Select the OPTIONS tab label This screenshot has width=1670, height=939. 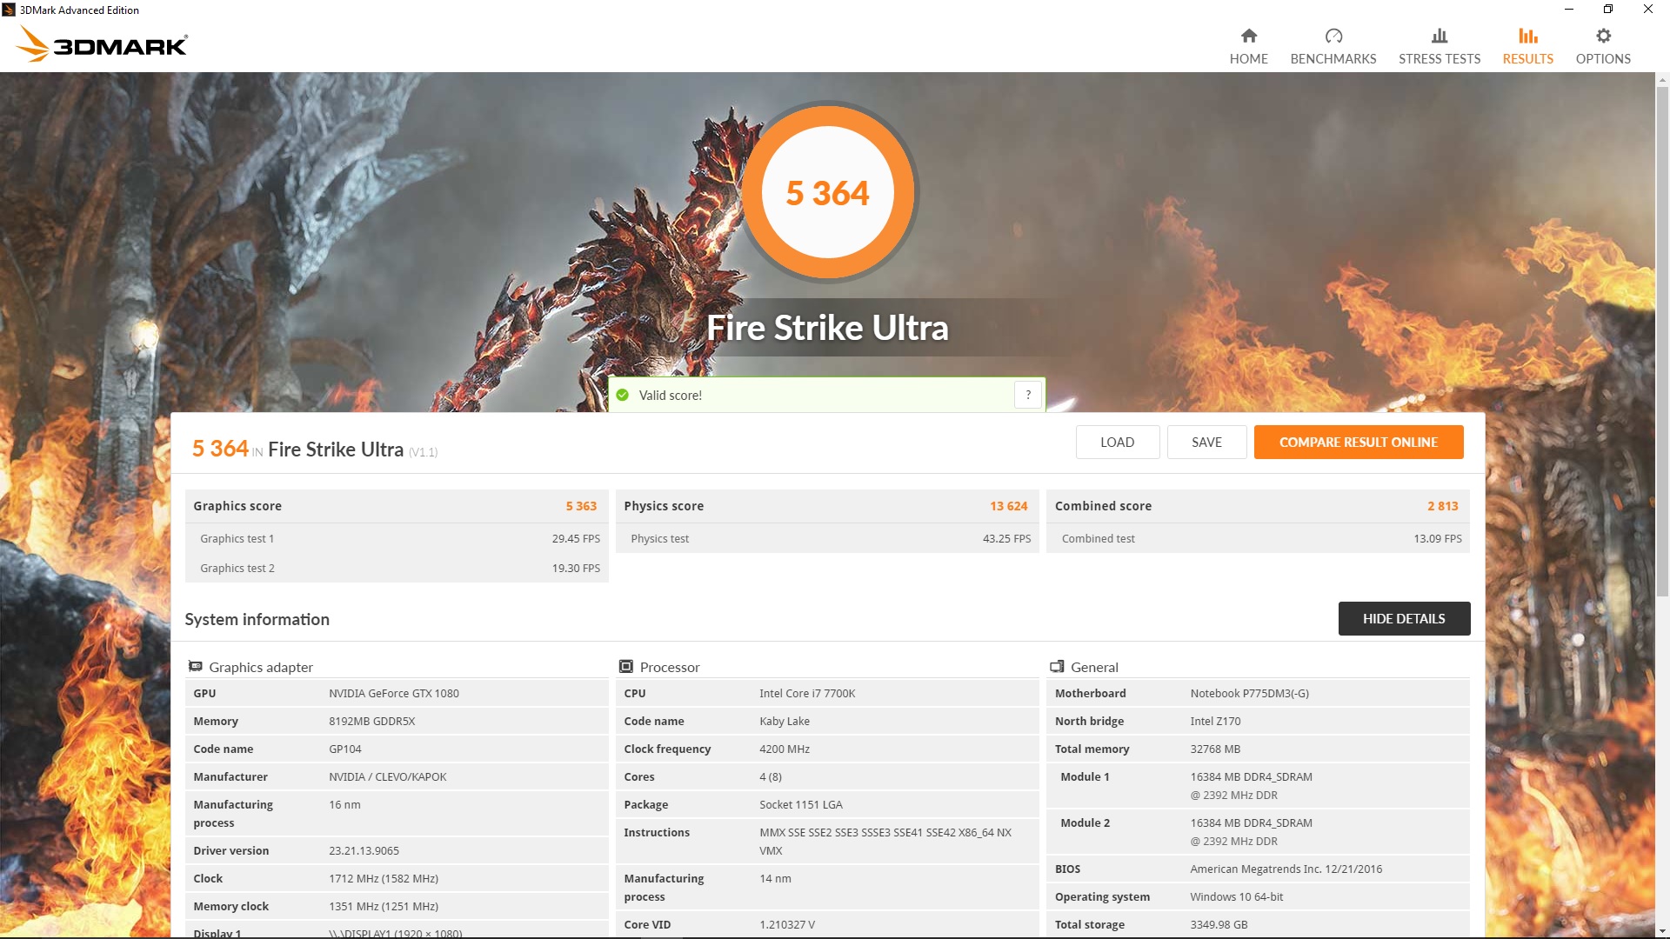(1603, 58)
